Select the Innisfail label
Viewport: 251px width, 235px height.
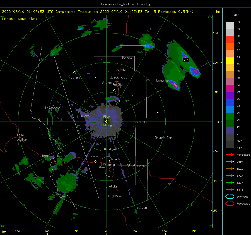[113, 101]
